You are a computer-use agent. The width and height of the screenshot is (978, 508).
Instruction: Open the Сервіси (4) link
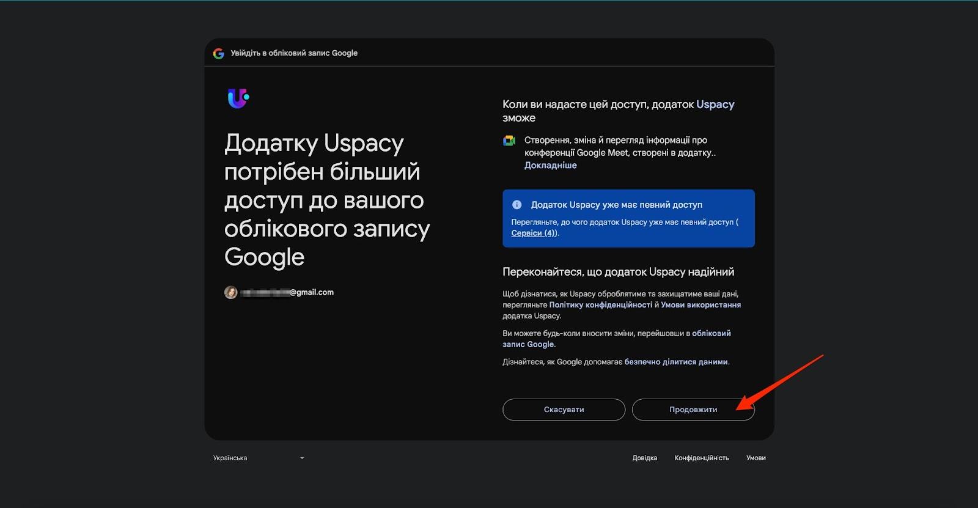(534, 233)
